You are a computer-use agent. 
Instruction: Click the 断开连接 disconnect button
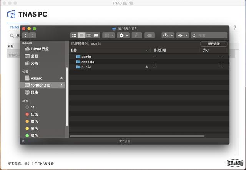(214, 44)
